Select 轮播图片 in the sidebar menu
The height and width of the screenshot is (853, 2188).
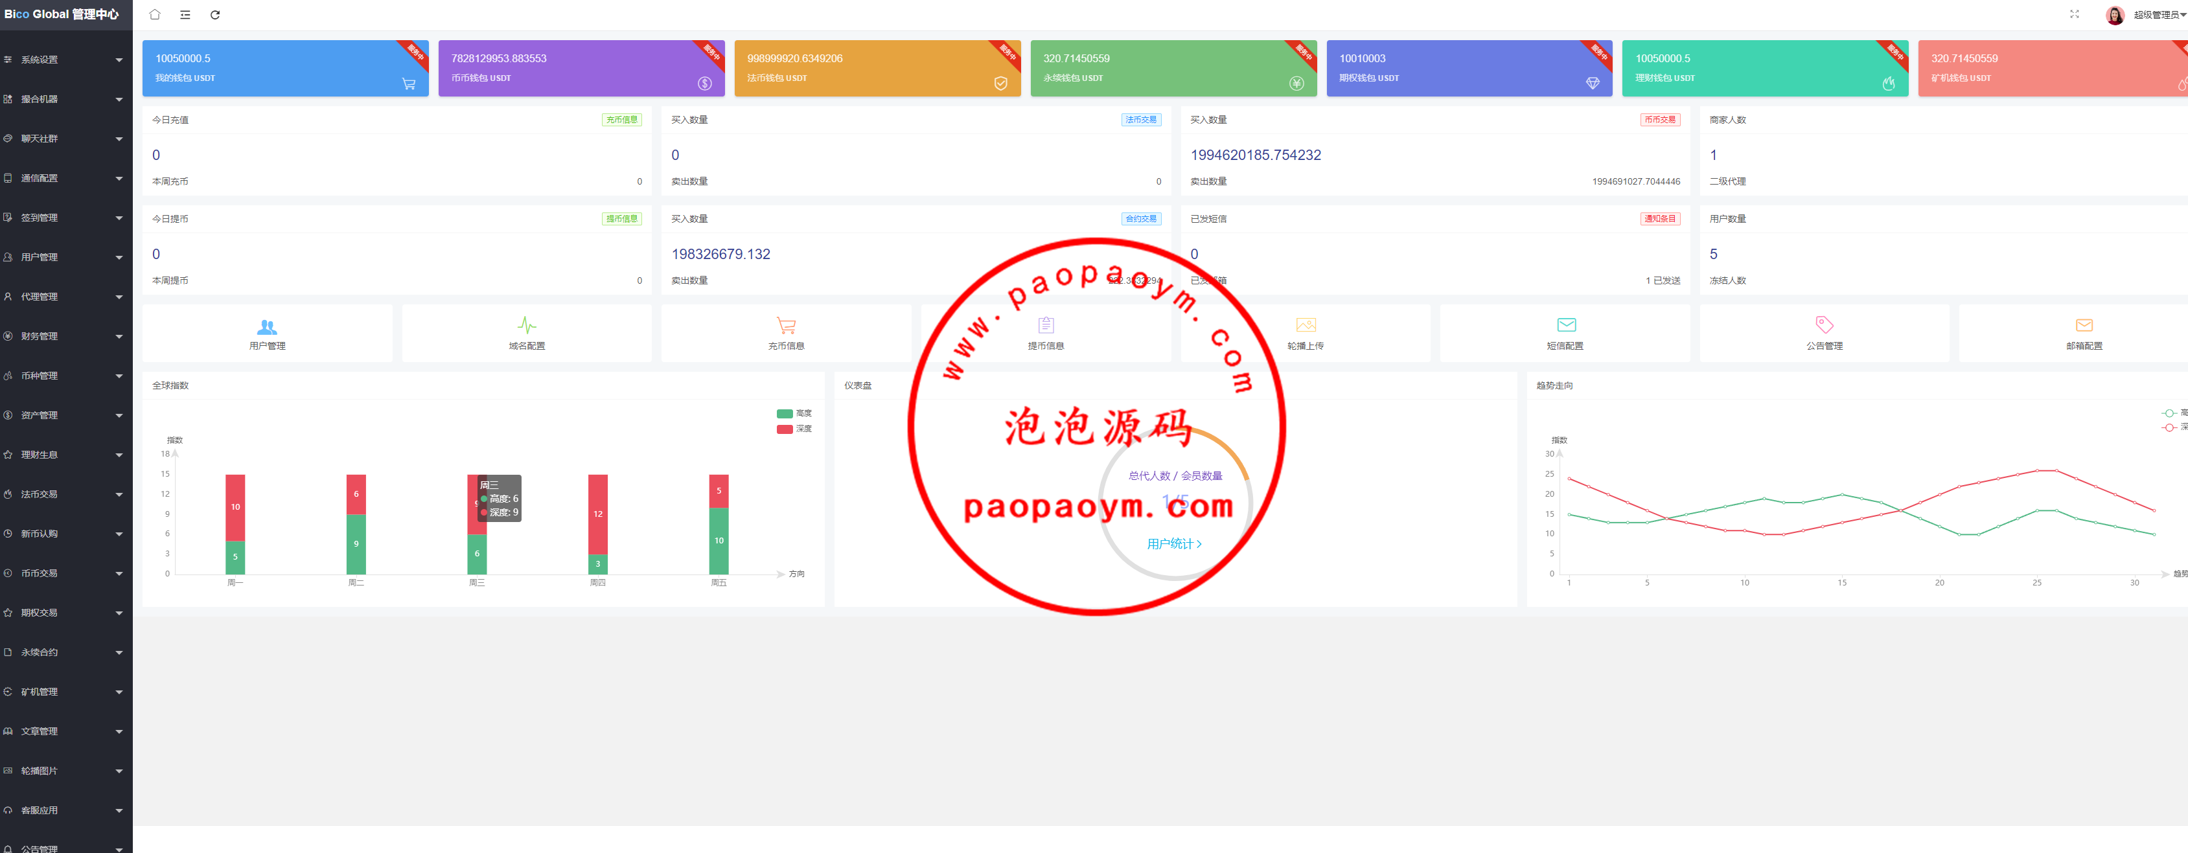point(66,771)
